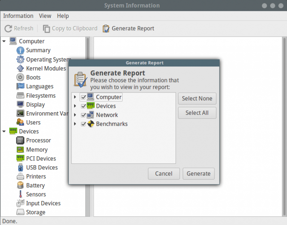Click the Generate Report toolbar icon
Image resolution: width=287 pixels, height=225 pixels.
pyautogui.click(x=106, y=28)
